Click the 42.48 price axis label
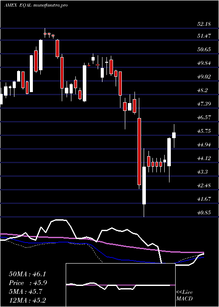The height and width of the screenshot is (307, 219). (x=204, y=185)
